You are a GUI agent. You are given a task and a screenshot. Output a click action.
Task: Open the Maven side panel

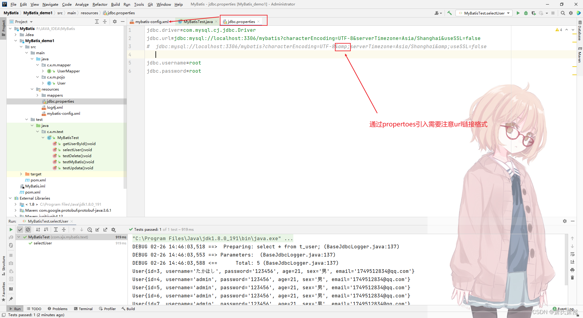click(x=580, y=55)
